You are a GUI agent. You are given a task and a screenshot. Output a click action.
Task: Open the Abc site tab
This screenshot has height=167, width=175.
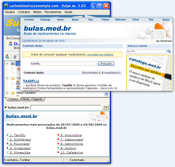click(x=91, y=20)
